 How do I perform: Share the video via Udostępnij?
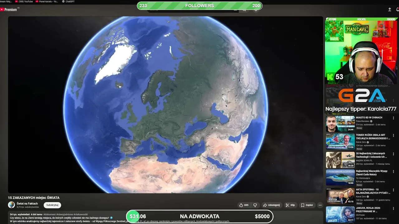271,205
